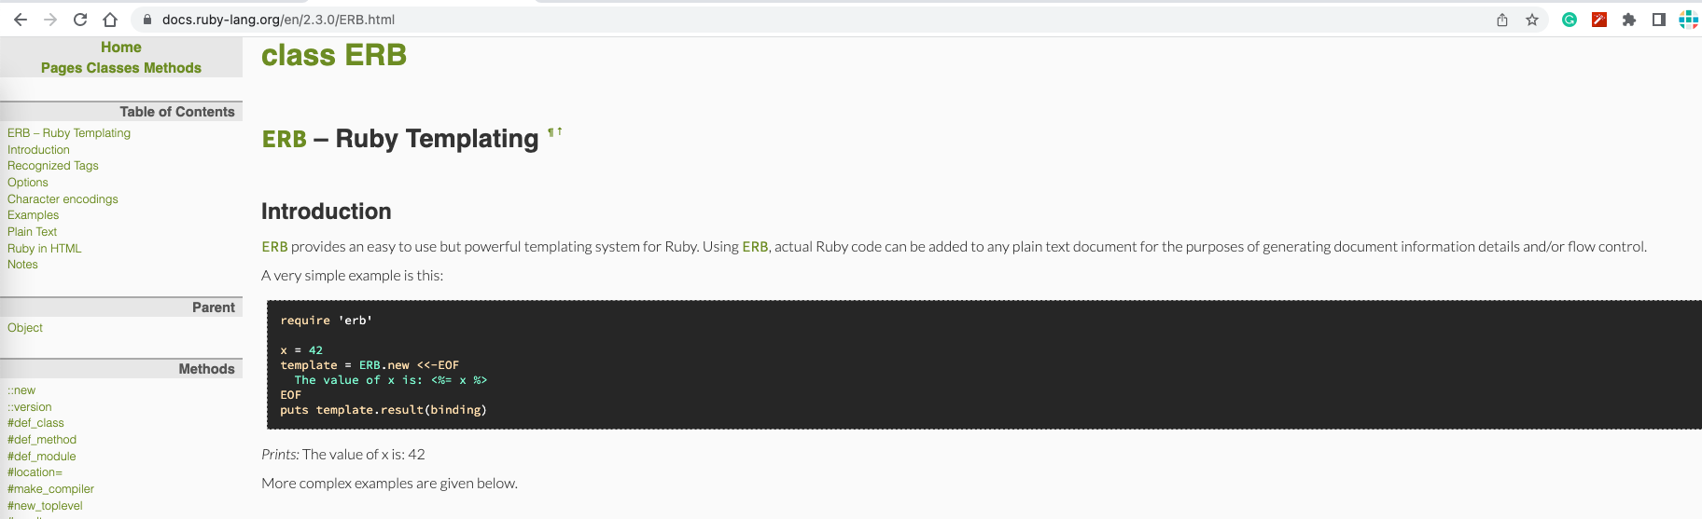1702x519 pixels.
Task: Jump to Recognized Tags section
Action: tap(53, 166)
